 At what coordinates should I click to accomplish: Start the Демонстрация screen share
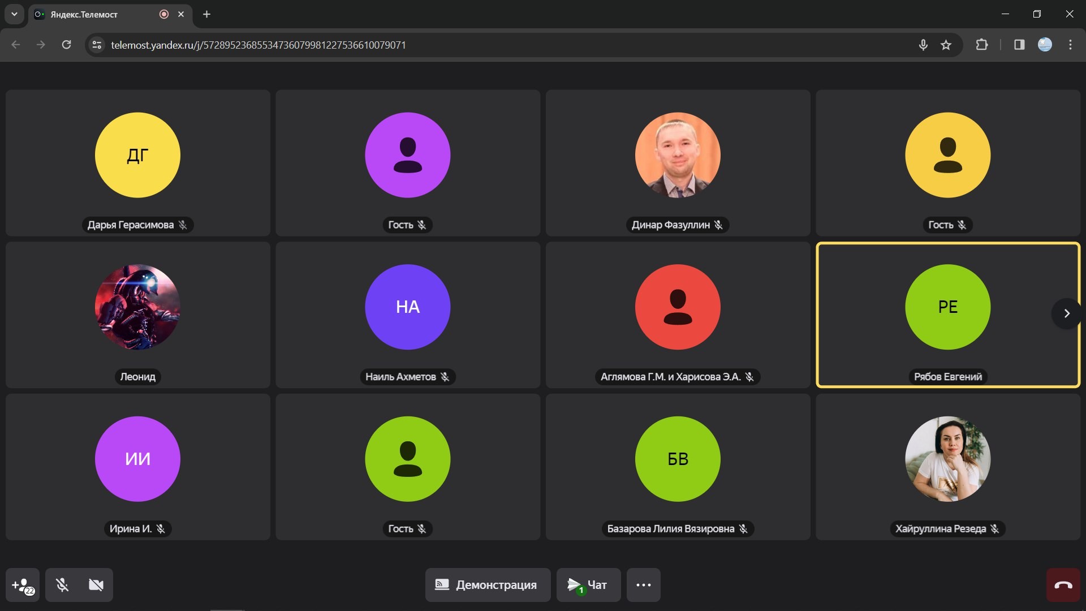click(x=487, y=585)
